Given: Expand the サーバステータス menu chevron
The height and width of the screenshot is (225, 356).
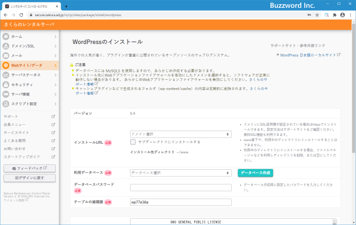Looking at the screenshot, I should click(x=55, y=75).
